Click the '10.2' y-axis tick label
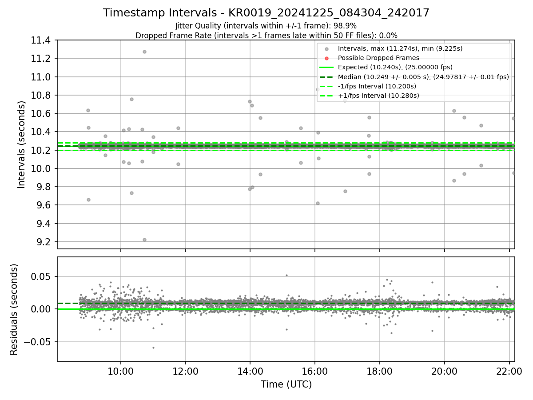This screenshot has height=400, width=533. coord(42,150)
